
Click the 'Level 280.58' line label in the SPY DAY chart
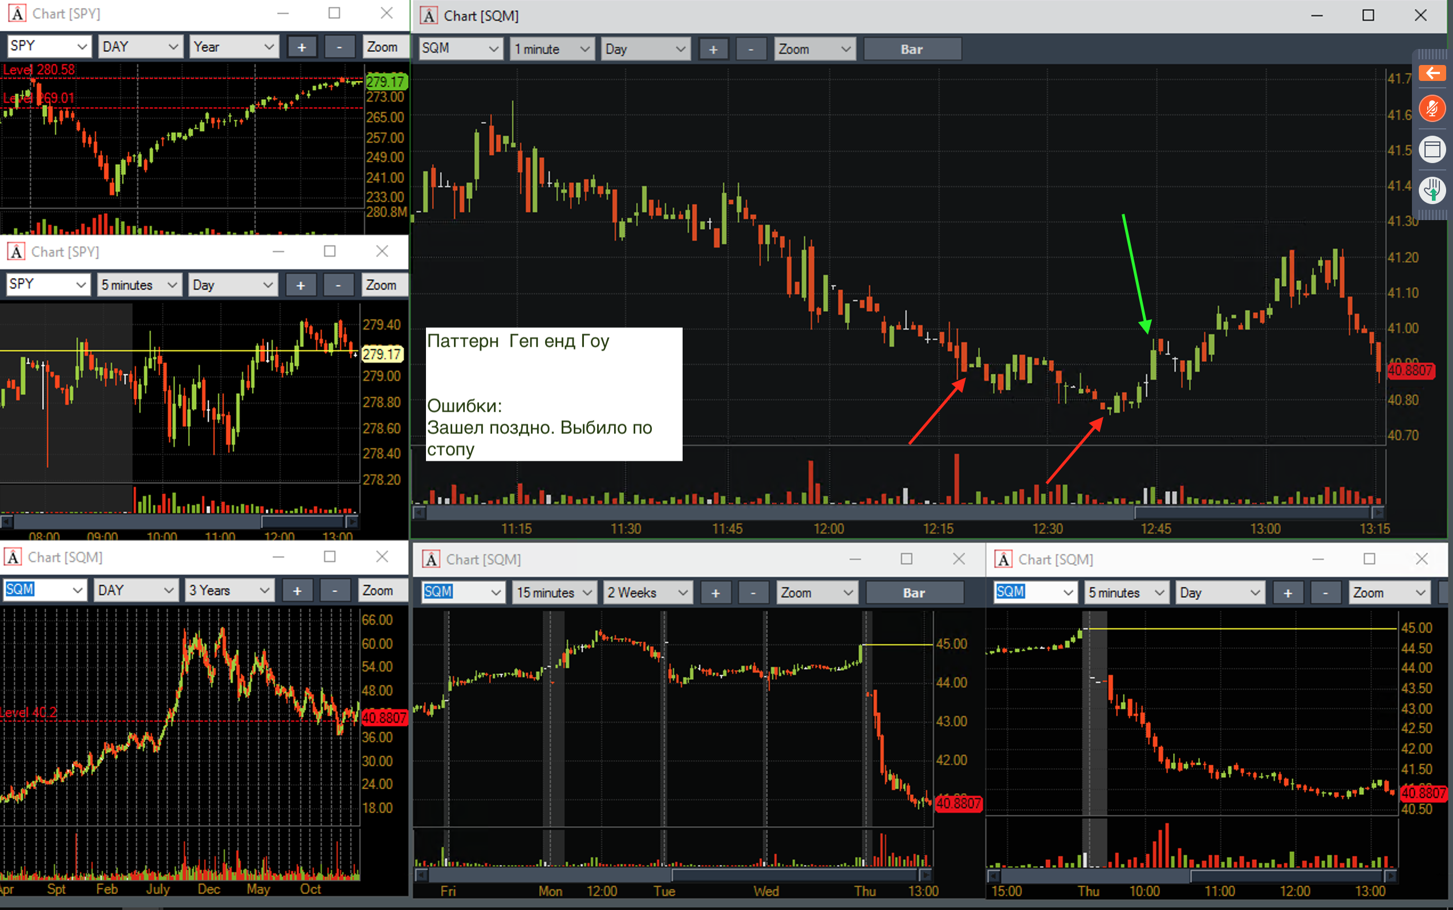click(39, 70)
